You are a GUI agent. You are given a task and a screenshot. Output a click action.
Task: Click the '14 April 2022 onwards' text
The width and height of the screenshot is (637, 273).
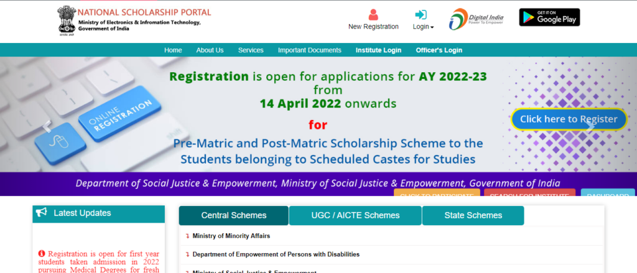coord(328,104)
